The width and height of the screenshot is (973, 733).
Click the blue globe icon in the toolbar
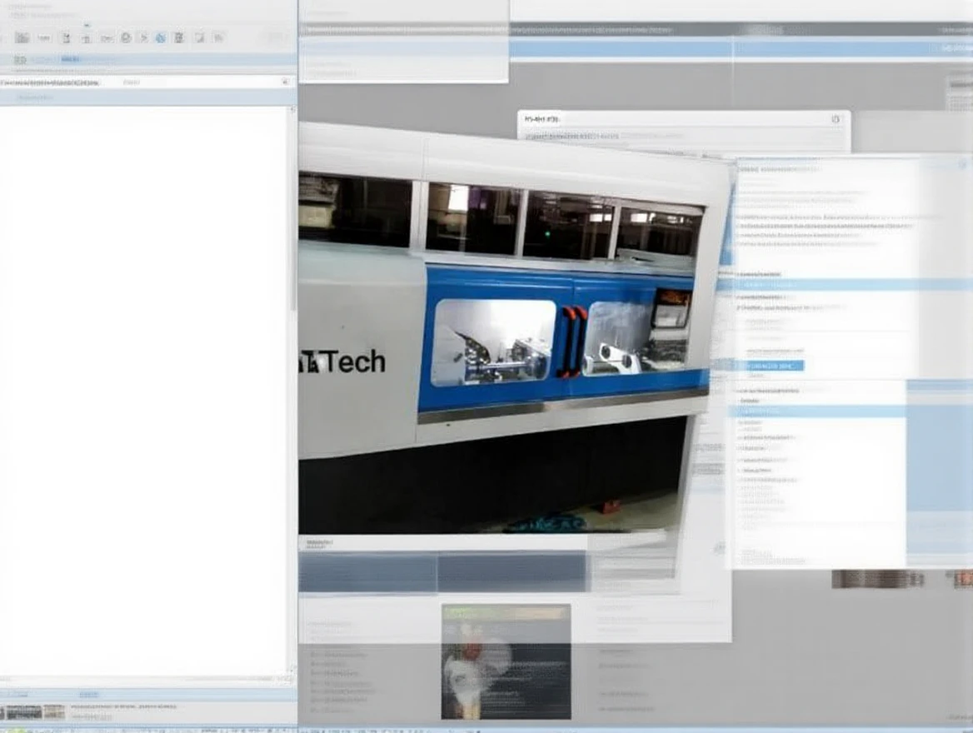click(x=160, y=37)
